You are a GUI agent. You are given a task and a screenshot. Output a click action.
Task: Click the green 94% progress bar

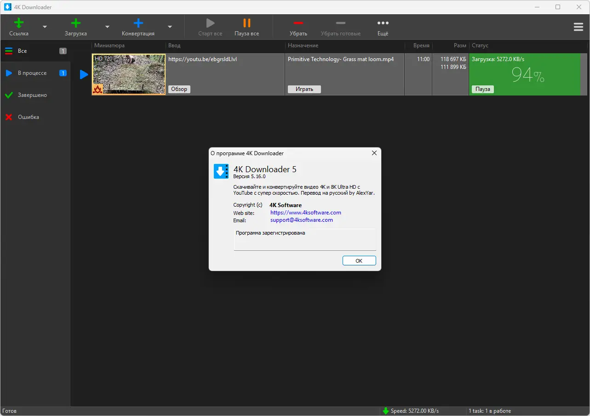pos(527,74)
